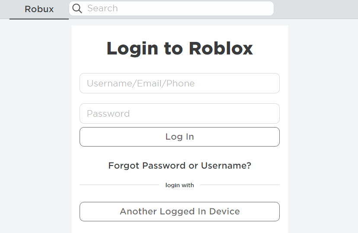Click the Search placeholder text
The image size is (358, 233).
(x=102, y=9)
